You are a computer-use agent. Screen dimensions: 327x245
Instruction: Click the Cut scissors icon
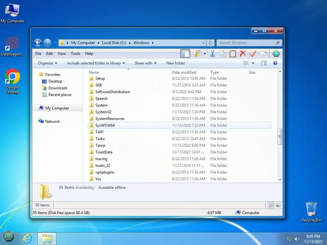tap(212, 54)
